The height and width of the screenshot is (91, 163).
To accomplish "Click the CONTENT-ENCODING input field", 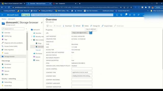I will 82,80.
